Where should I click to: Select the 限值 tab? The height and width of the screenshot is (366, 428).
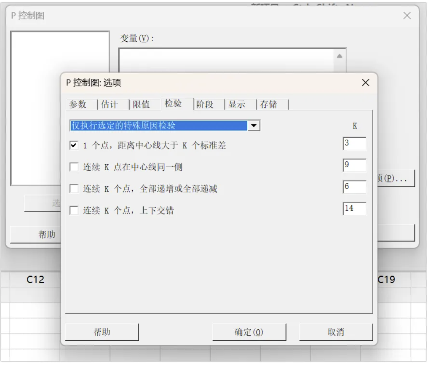(142, 104)
